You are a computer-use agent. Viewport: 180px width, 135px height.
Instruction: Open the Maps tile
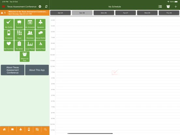pyautogui.click(x=19, y=35)
